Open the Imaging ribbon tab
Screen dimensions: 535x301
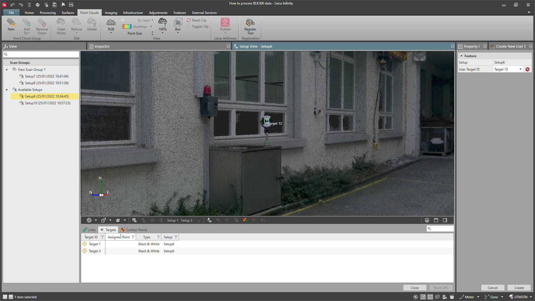[x=111, y=13]
